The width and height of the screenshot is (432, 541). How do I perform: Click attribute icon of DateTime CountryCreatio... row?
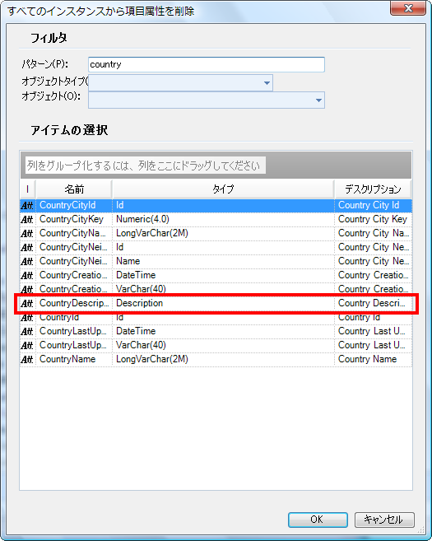click(x=27, y=275)
